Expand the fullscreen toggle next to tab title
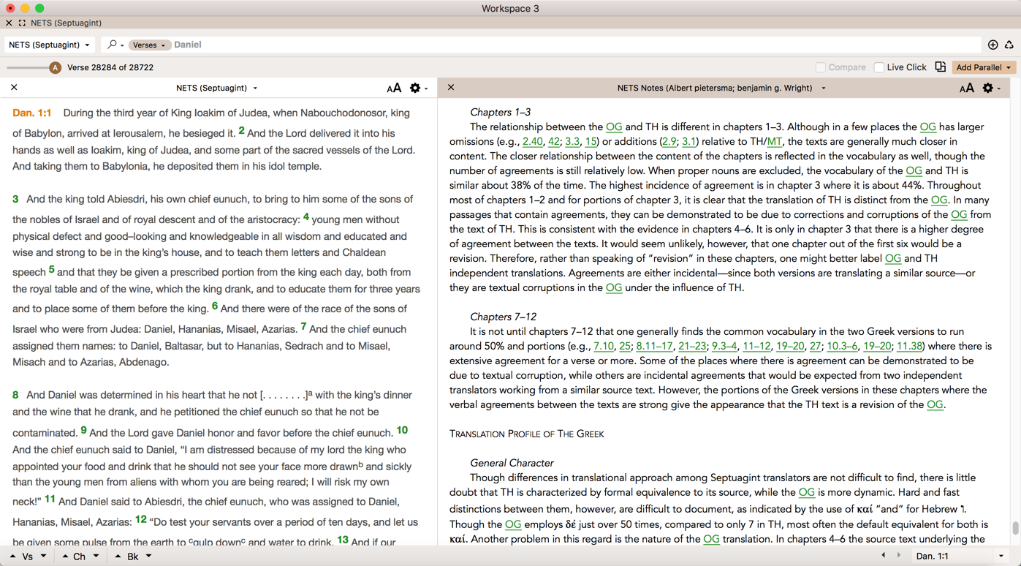 pyautogui.click(x=22, y=23)
